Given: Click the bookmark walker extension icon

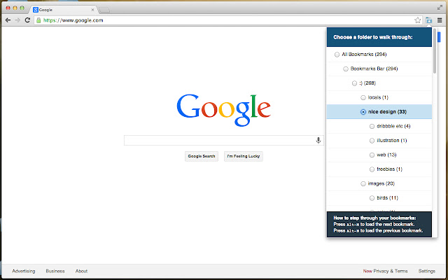Looking at the screenshot, I should point(429,20).
